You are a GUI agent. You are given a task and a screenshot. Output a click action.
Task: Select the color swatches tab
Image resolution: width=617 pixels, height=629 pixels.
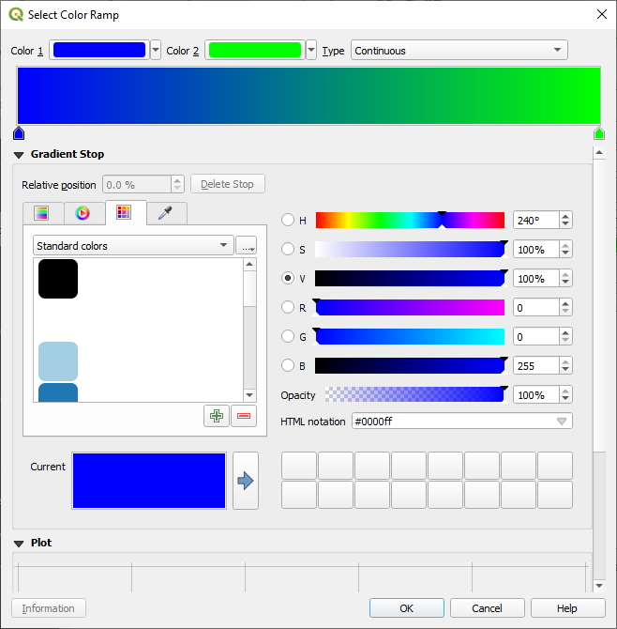click(x=124, y=213)
